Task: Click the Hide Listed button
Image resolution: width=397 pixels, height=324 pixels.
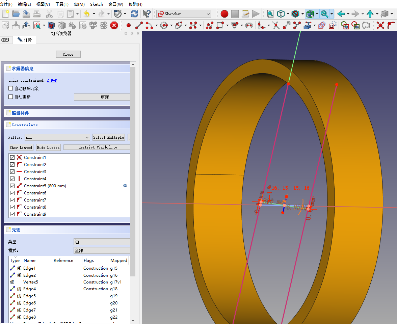Action: [x=48, y=147]
